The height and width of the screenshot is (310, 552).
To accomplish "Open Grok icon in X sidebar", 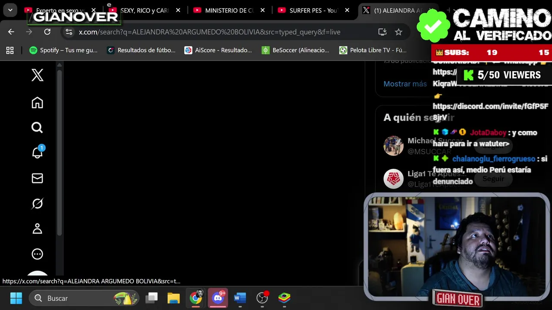I will click(x=38, y=203).
